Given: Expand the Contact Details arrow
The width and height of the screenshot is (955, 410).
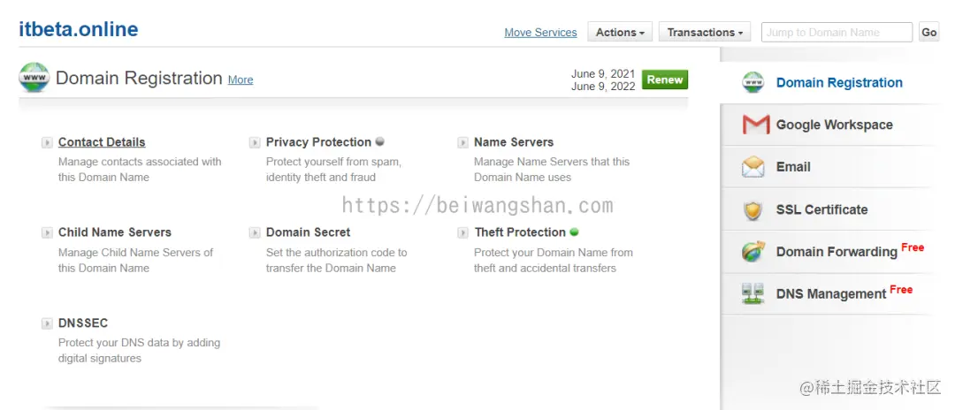Looking at the screenshot, I should pos(47,142).
